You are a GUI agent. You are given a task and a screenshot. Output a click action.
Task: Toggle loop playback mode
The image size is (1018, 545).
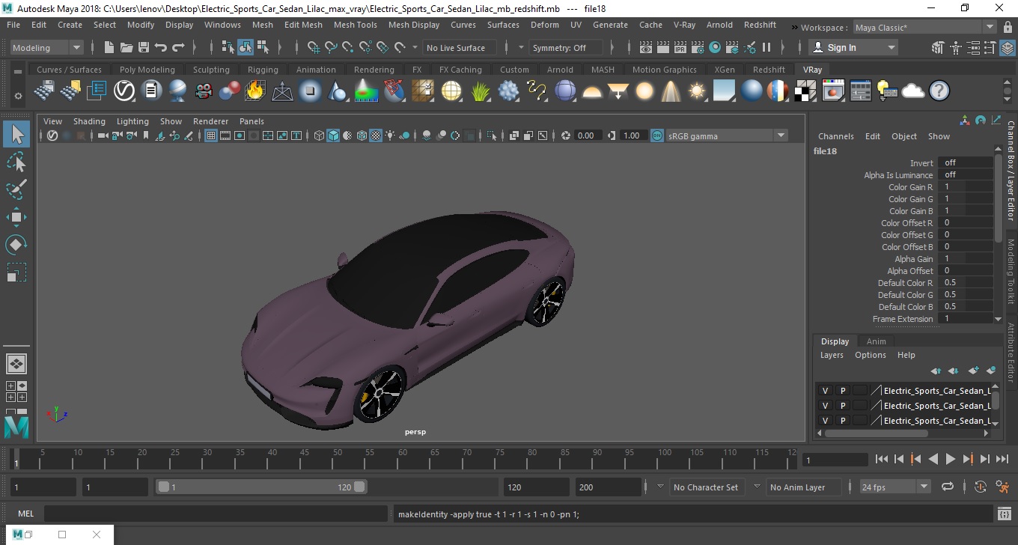click(x=948, y=487)
